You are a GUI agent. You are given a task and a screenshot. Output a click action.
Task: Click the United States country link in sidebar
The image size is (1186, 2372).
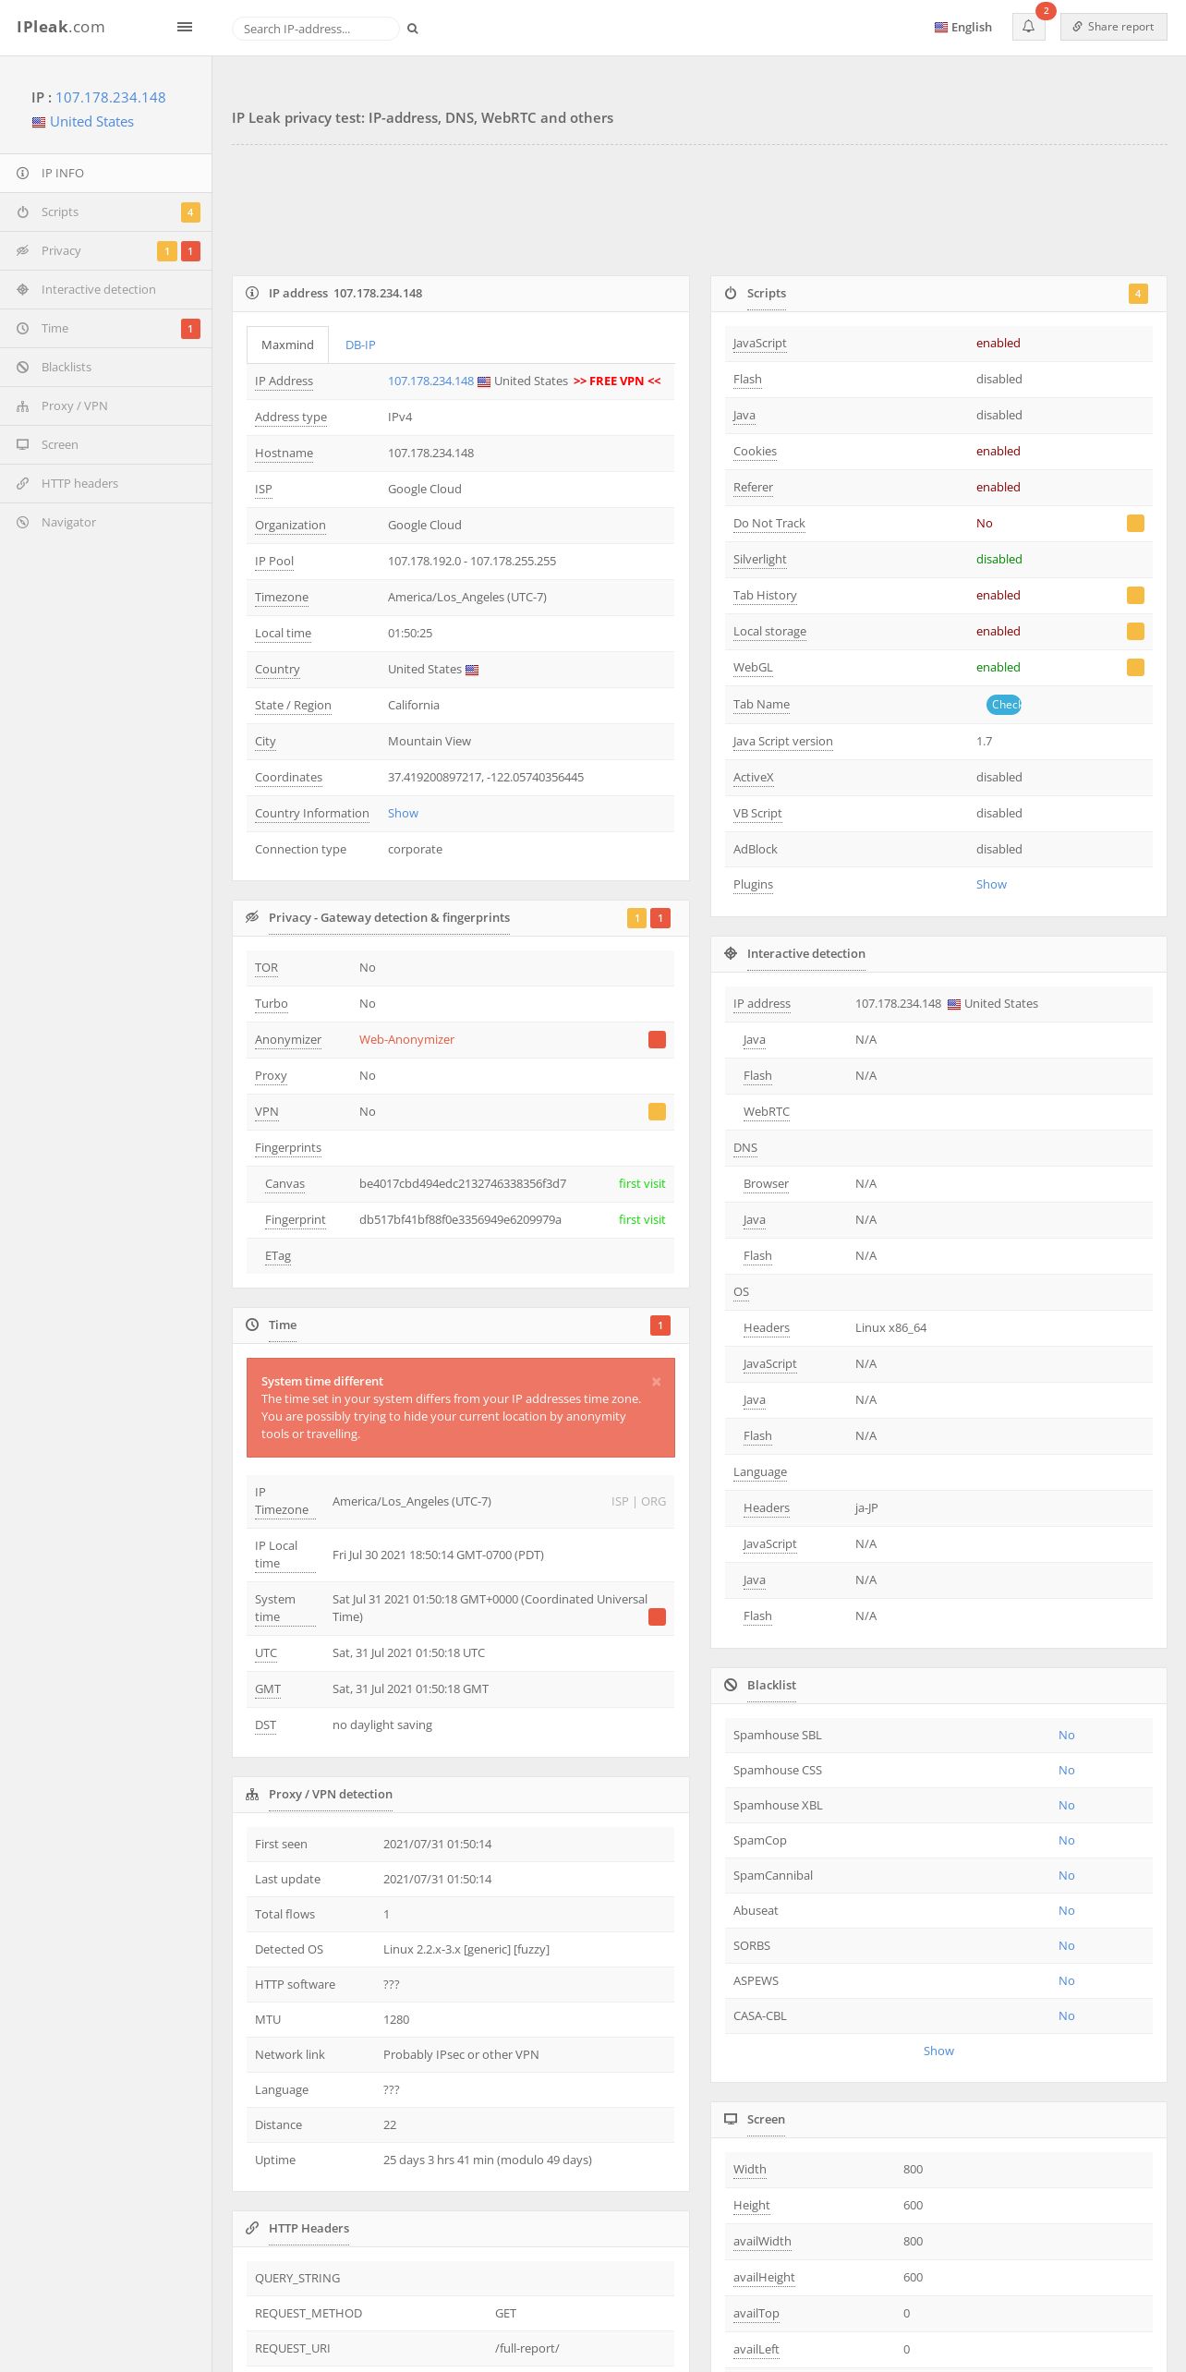click(91, 122)
